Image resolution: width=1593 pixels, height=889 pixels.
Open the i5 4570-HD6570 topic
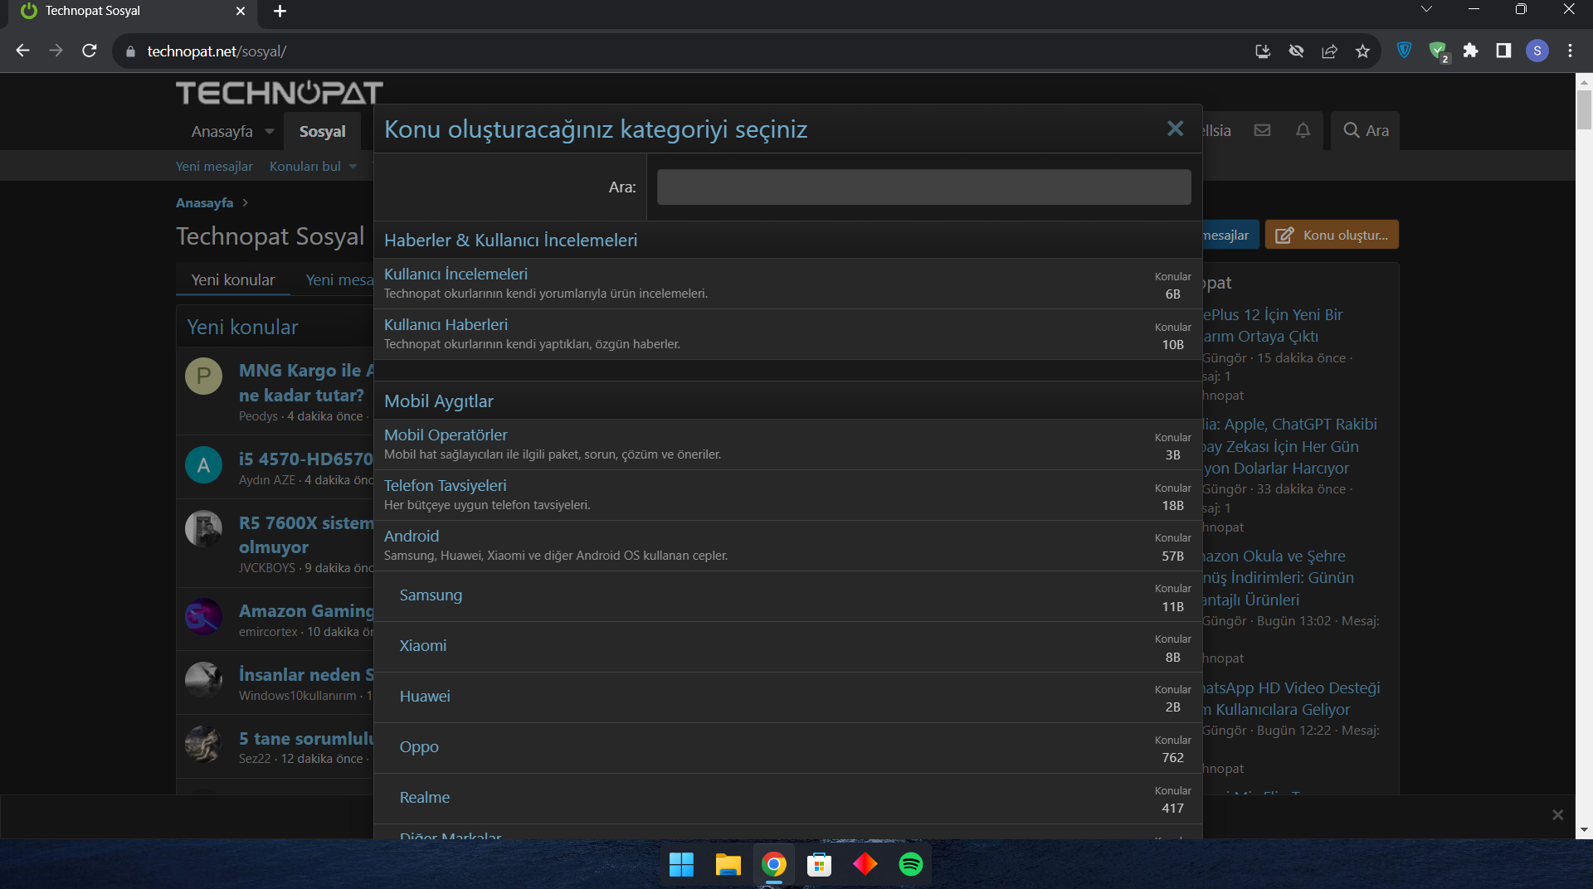coord(306,459)
